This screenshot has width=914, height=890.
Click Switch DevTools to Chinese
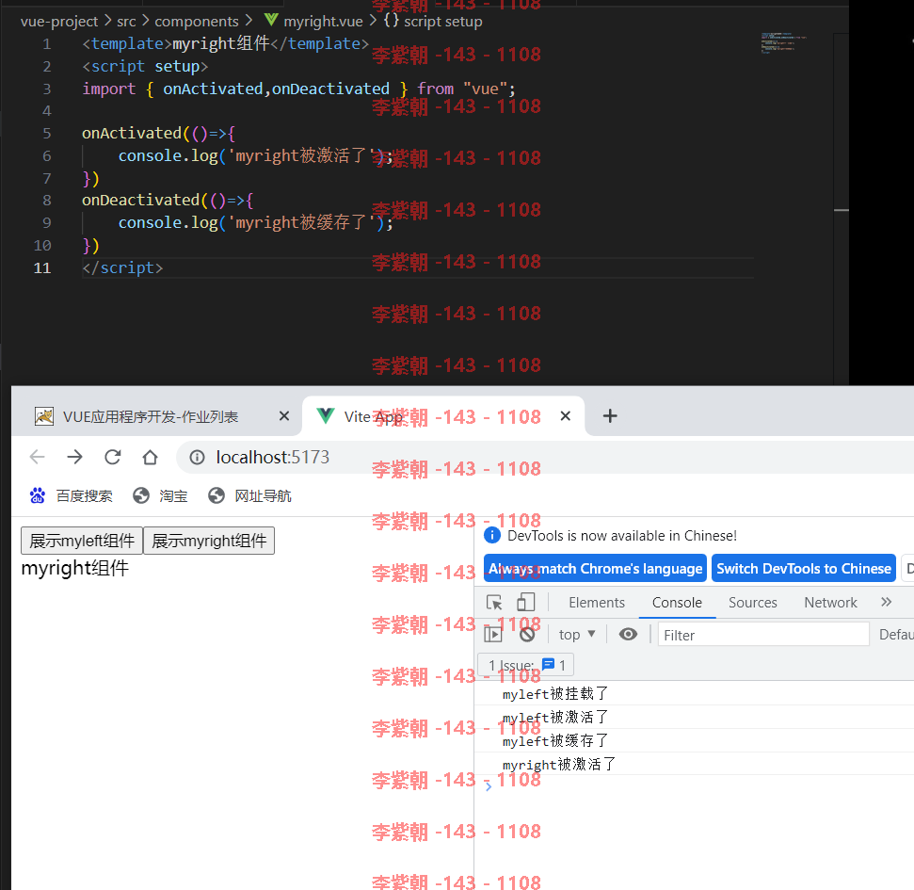[803, 568]
